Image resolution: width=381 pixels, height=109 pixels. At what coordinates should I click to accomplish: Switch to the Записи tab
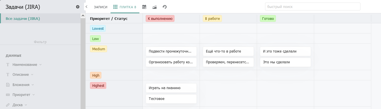pyautogui.click(x=101, y=7)
